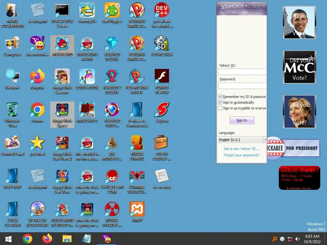Open the Obama Did you Vote gadget
Viewport: 327px width, 245px height.
(300, 22)
